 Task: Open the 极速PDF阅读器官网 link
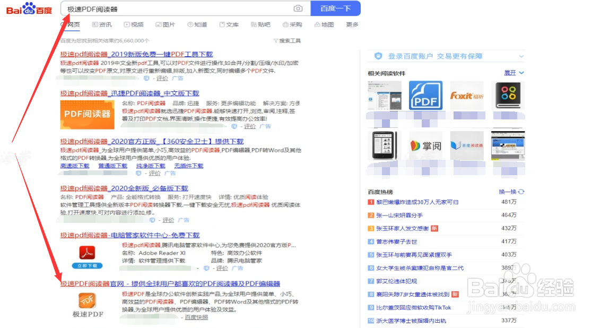(x=170, y=283)
